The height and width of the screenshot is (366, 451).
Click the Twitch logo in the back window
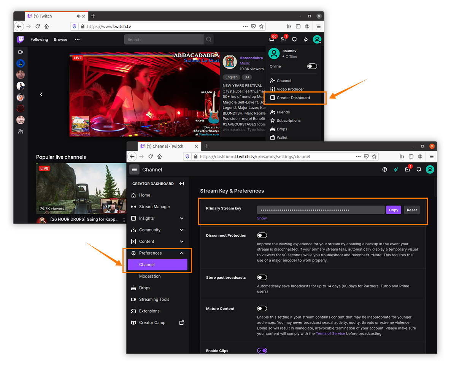point(21,39)
